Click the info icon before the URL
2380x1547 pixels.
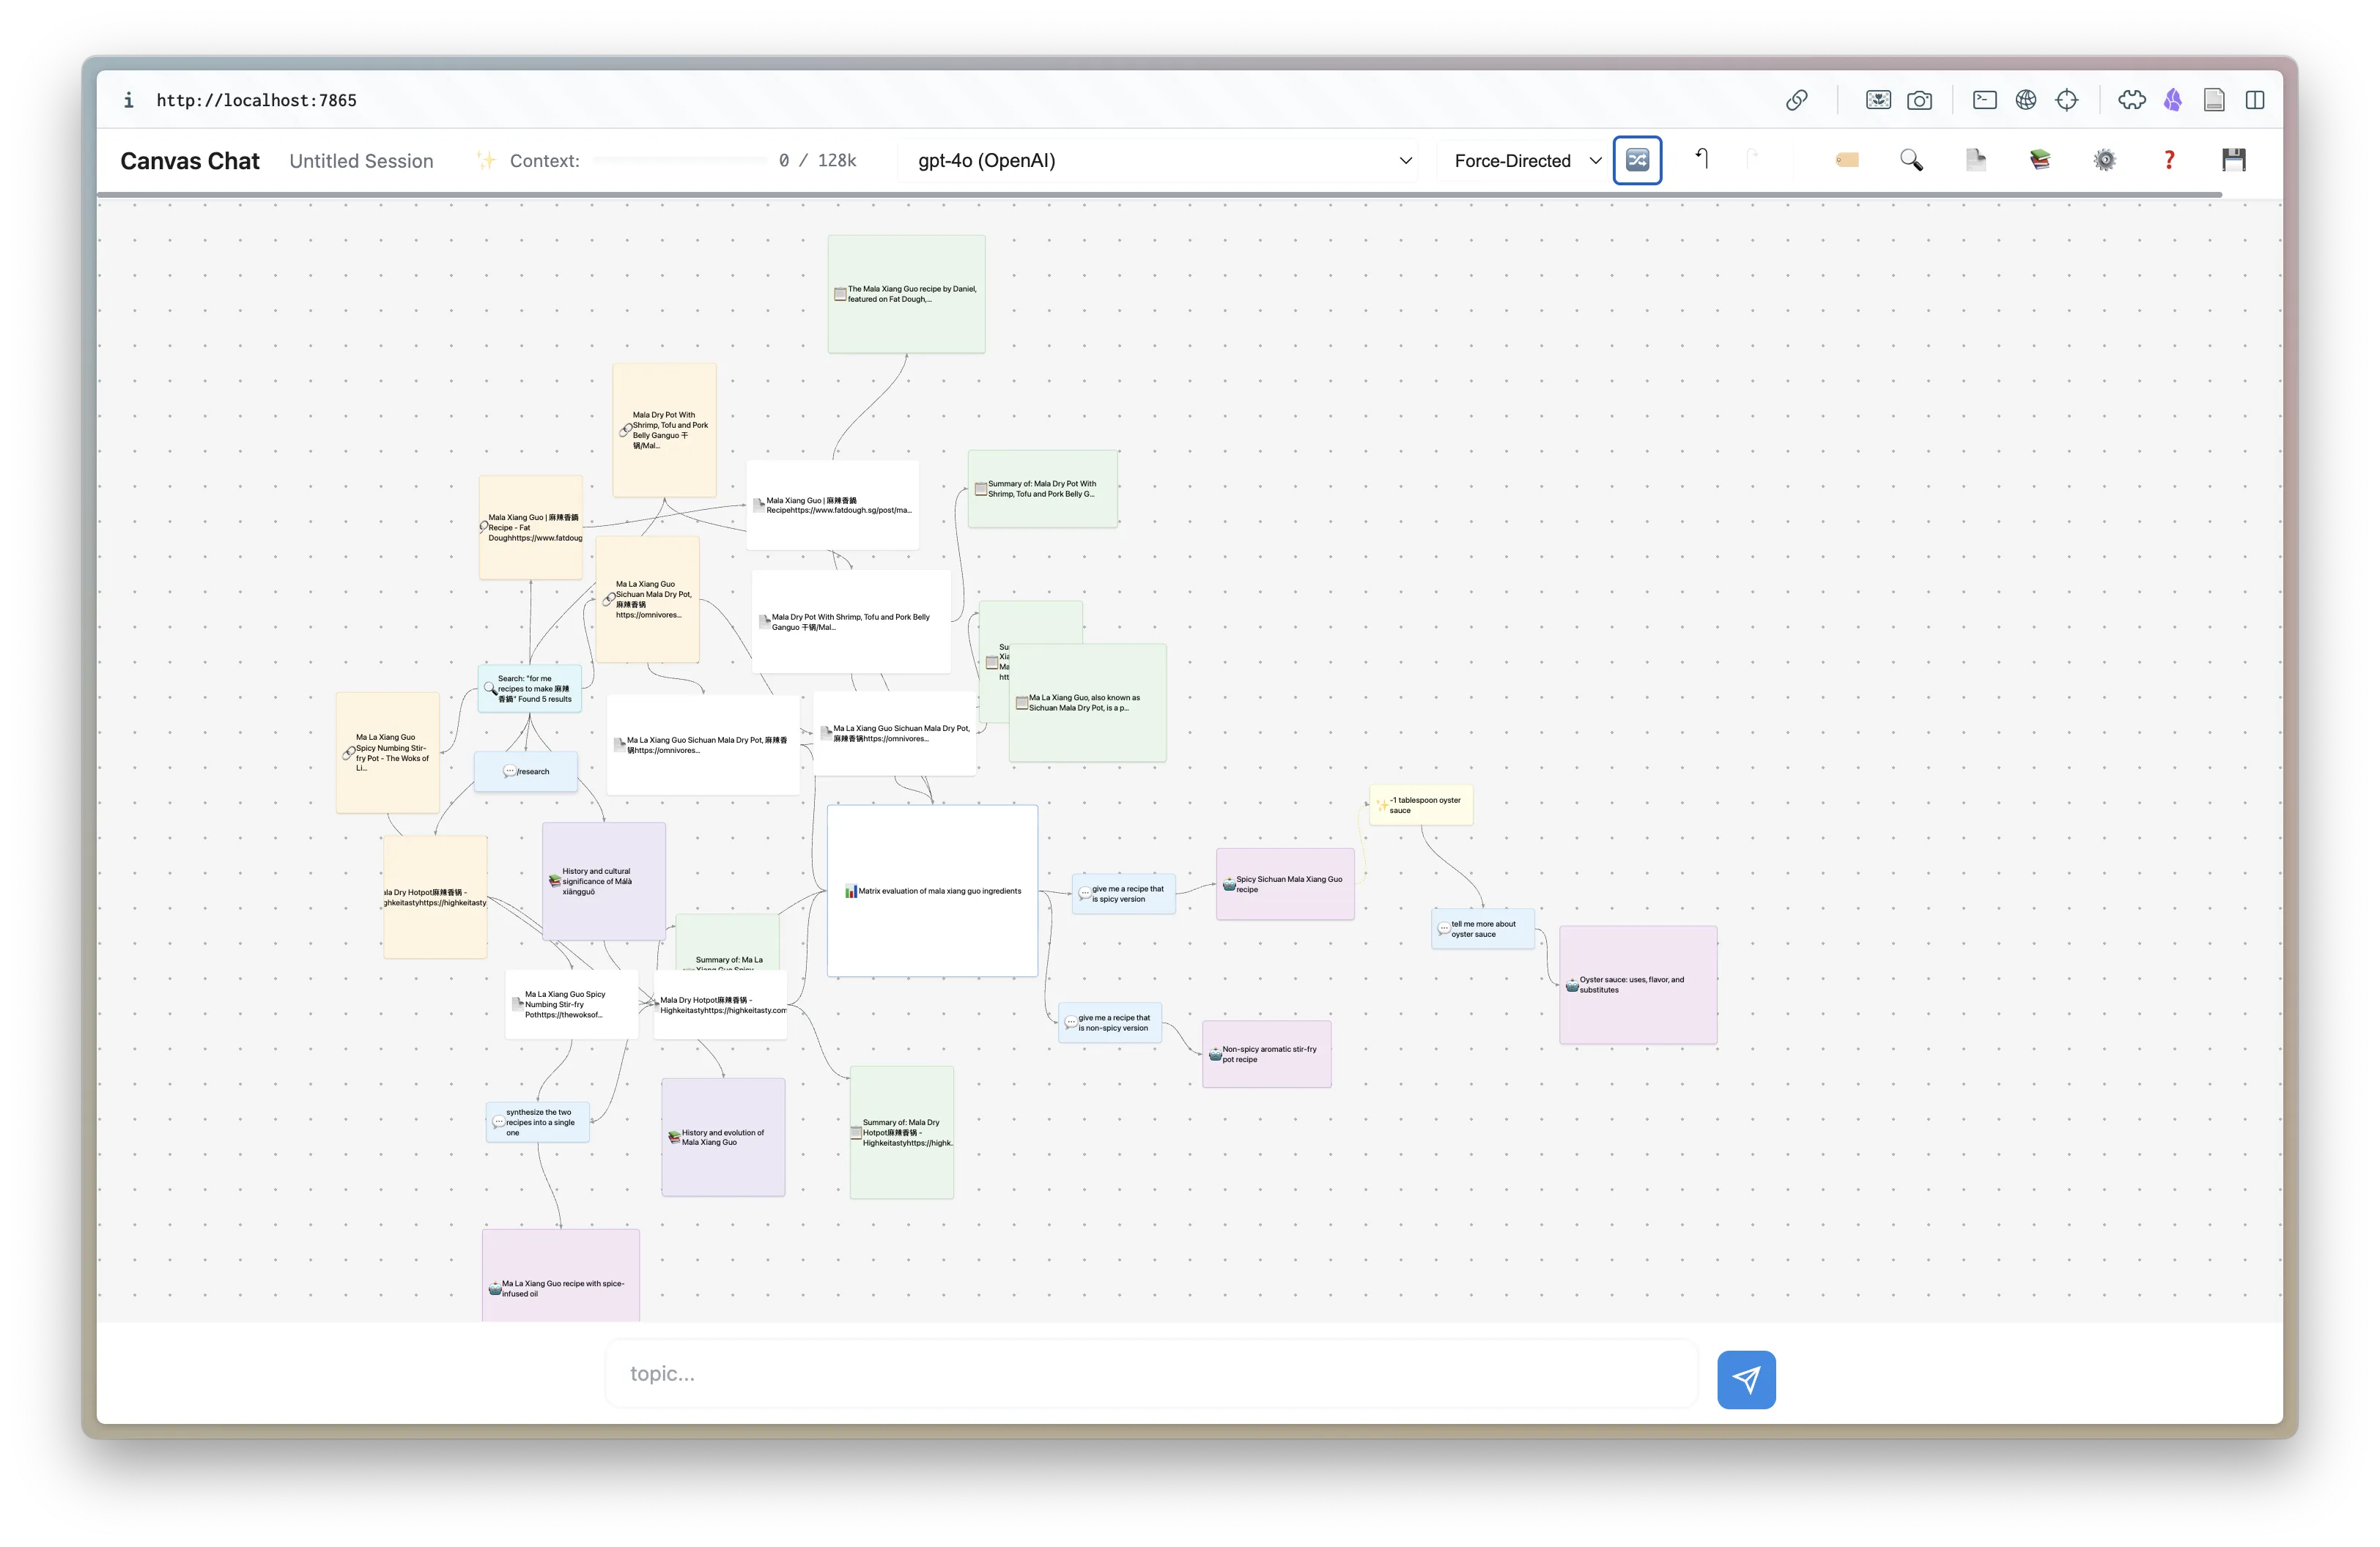[128, 100]
